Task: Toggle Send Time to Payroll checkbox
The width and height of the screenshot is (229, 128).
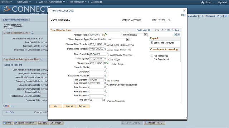Action: click(x=152, y=43)
